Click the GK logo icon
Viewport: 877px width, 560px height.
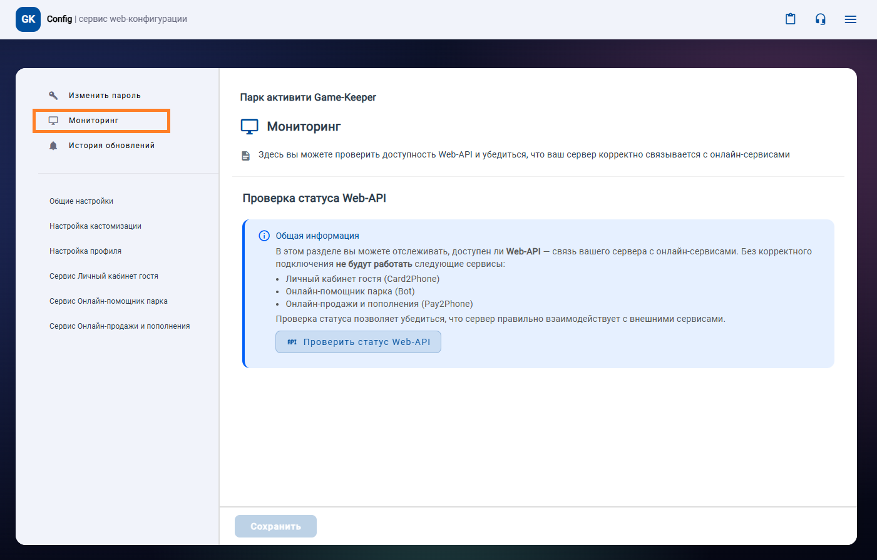pyautogui.click(x=28, y=19)
